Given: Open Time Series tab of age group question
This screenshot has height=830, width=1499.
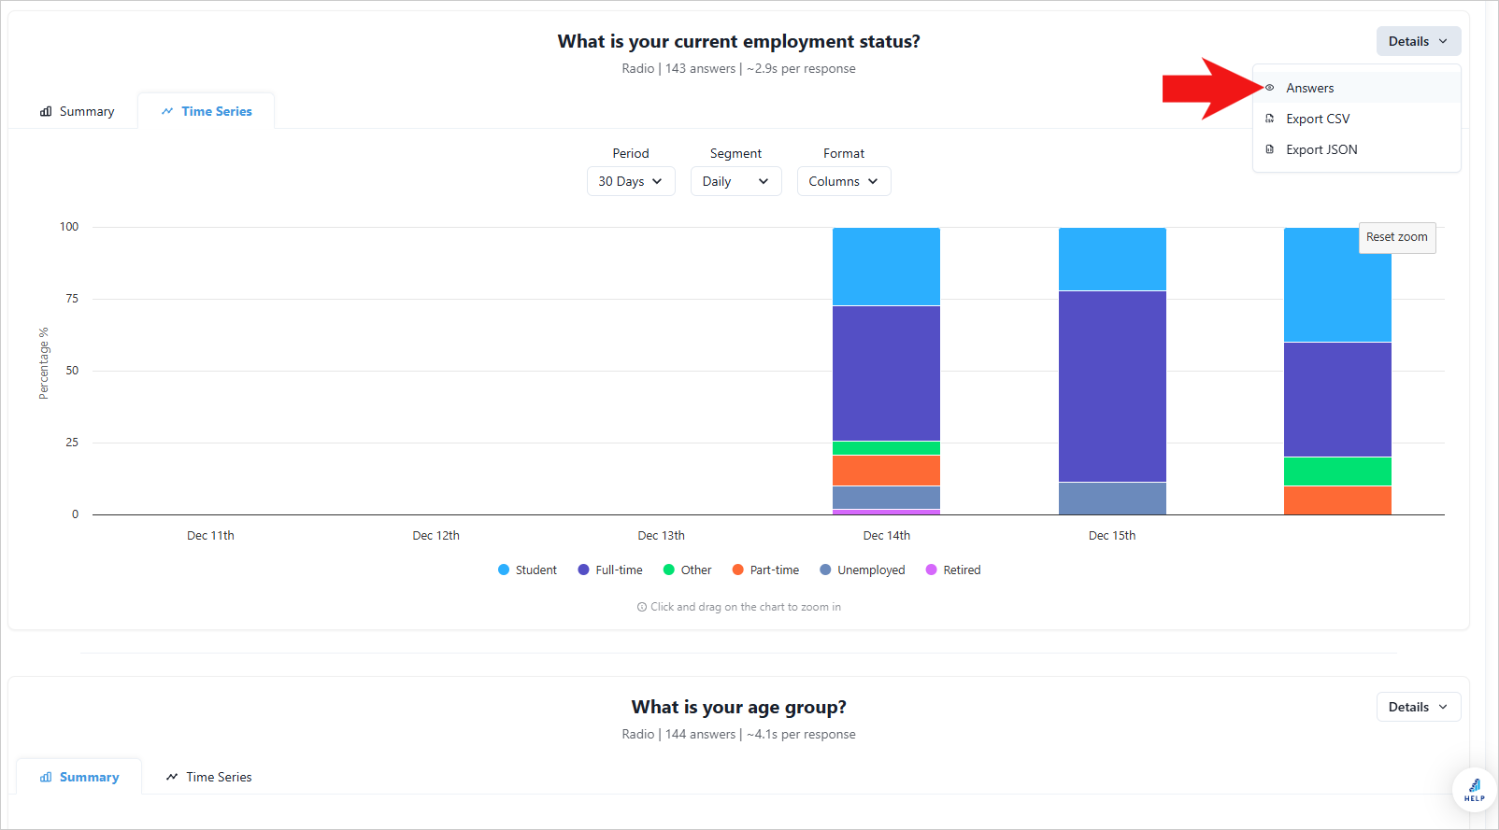Looking at the screenshot, I should (x=208, y=777).
